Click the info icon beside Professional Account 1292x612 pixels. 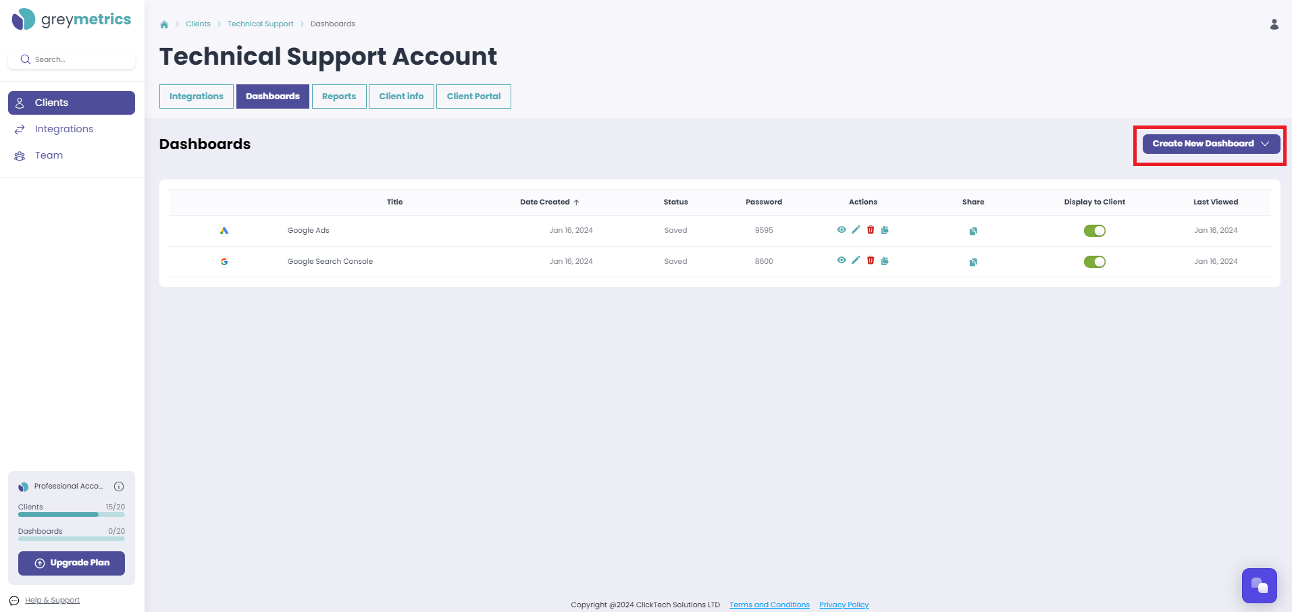click(119, 486)
